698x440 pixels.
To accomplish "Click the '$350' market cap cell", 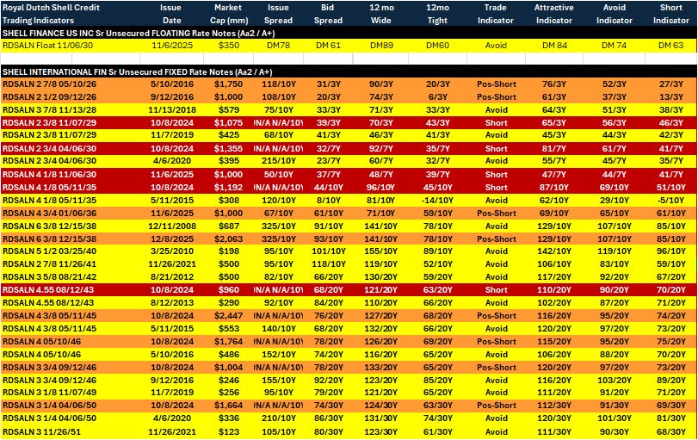I will click(x=229, y=46).
